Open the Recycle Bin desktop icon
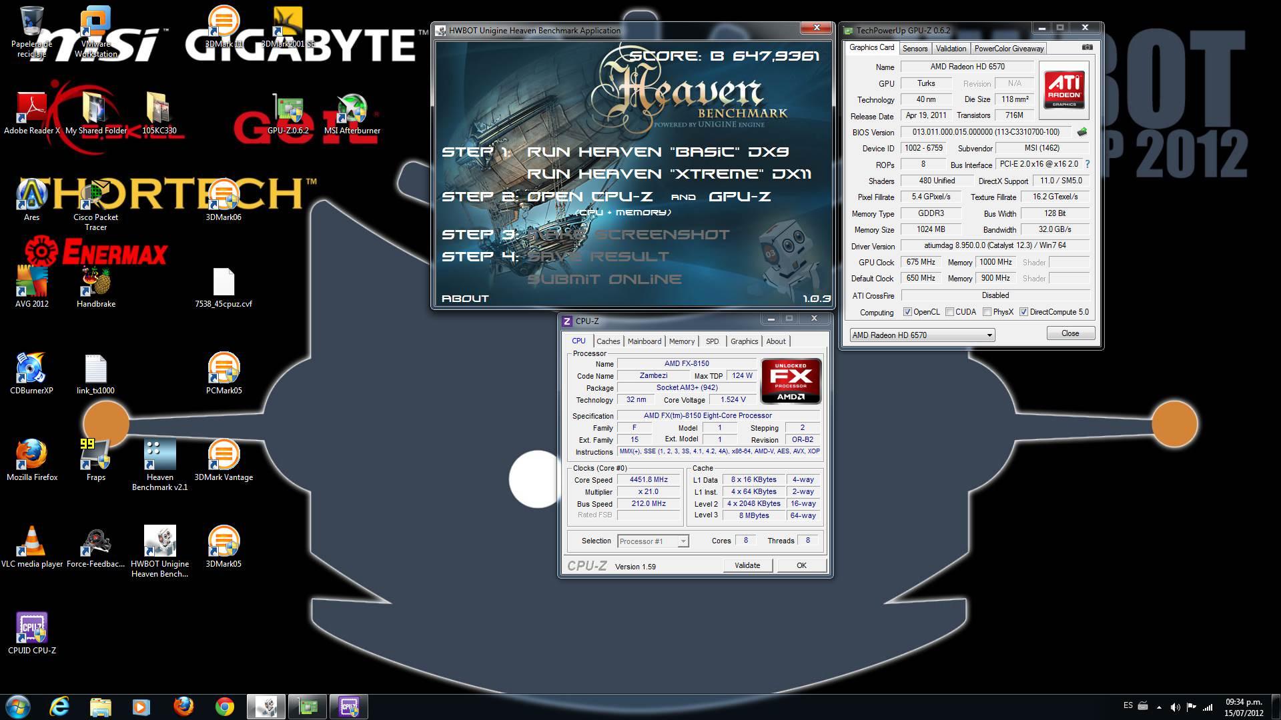Image resolution: width=1281 pixels, height=720 pixels. click(31, 31)
